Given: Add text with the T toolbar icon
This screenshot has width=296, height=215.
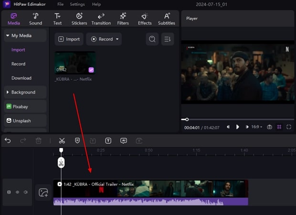Looking at the screenshot, I should [x=108, y=140].
